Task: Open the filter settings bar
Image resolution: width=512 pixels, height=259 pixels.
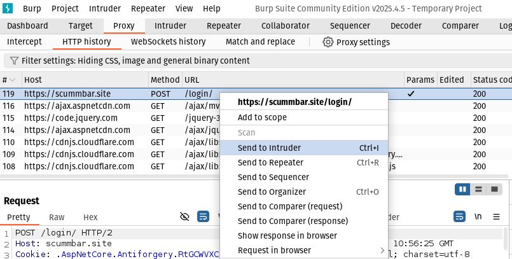Action: [258, 60]
